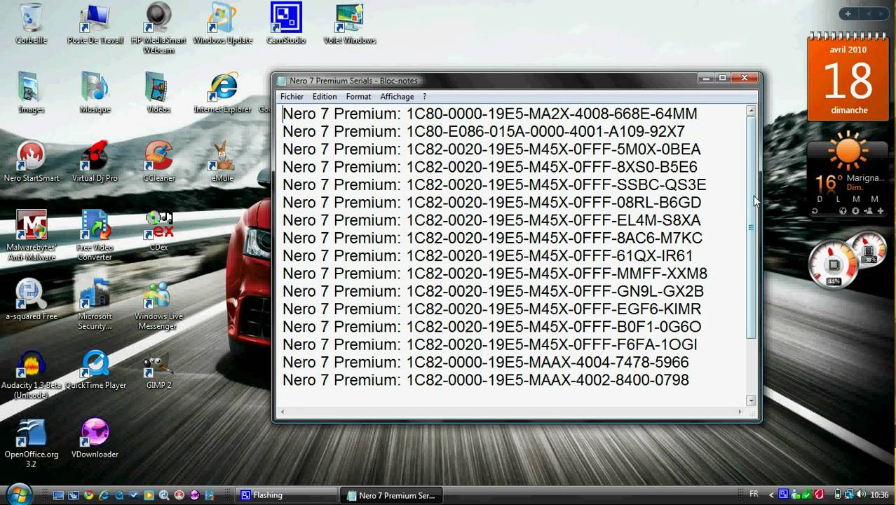Click Notepad scrollbar down arrow
This screenshot has width=896, height=505.
click(751, 400)
